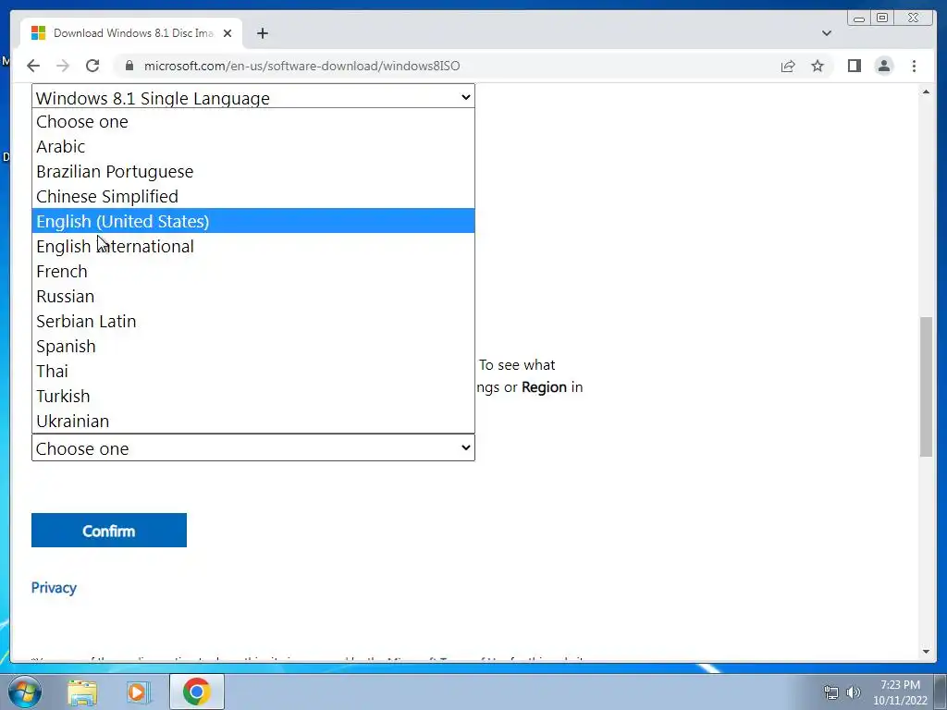Viewport: 947px width, 710px height.
Task: Choose Turkish language option
Action: [253, 396]
